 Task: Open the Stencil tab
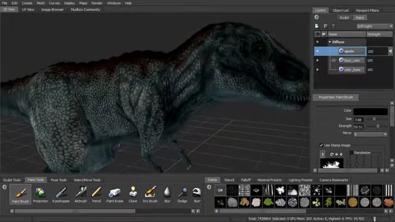[x=229, y=180]
